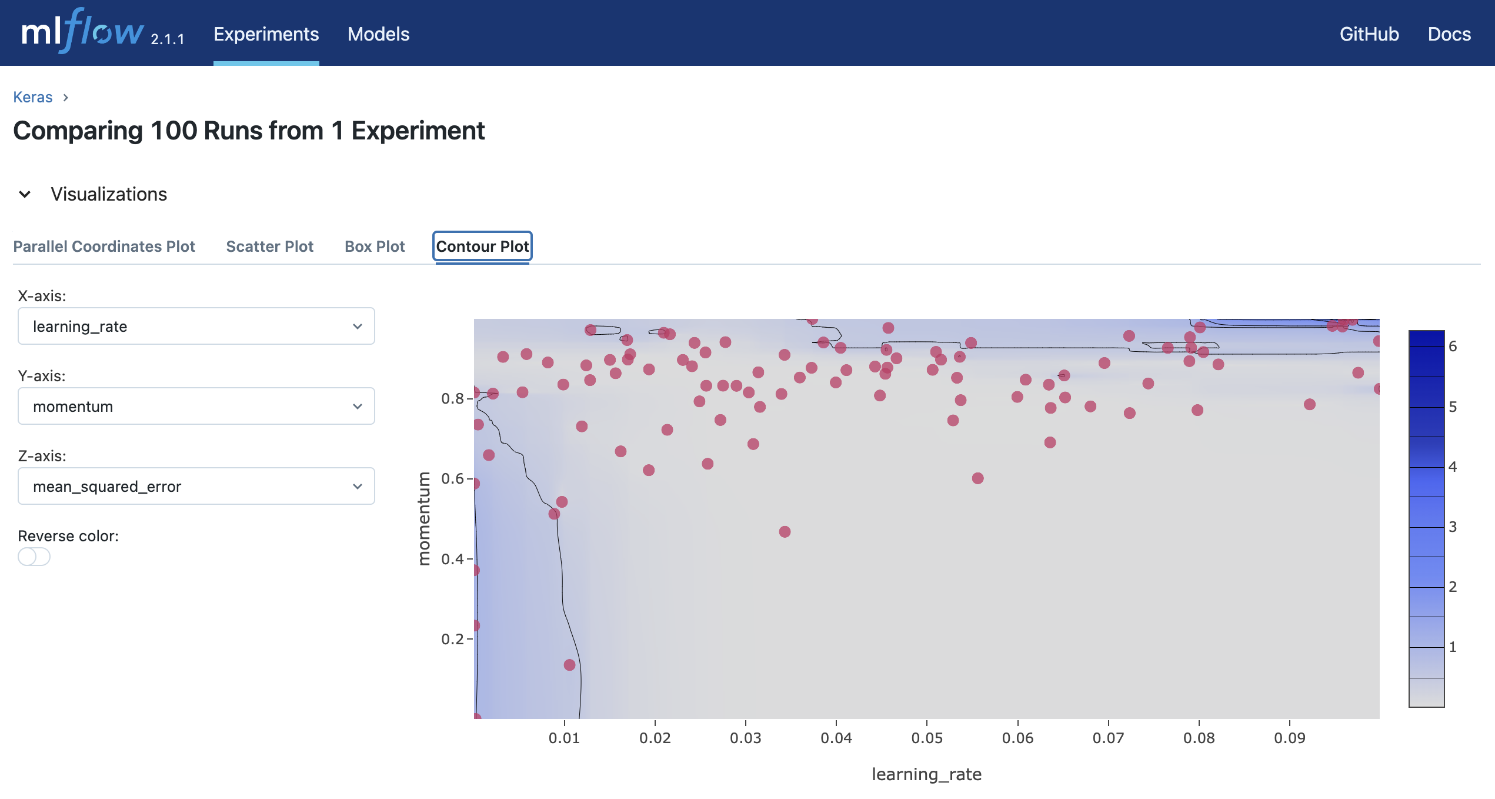This screenshot has width=1495, height=799.
Task: Switch to Box Plot tab
Action: tap(375, 247)
